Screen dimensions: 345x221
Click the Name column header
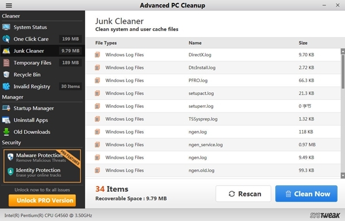pyautogui.click(x=195, y=43)
